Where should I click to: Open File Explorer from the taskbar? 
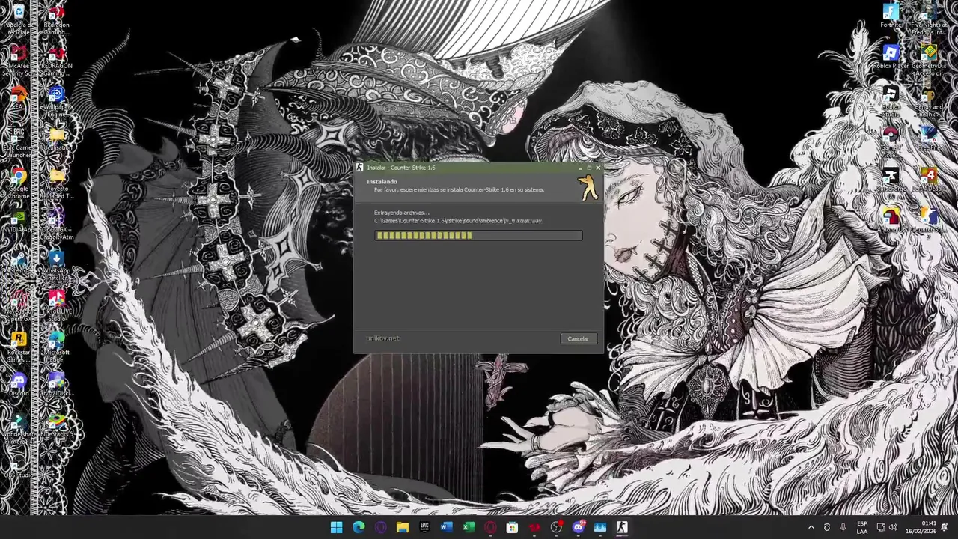(402, 527)
